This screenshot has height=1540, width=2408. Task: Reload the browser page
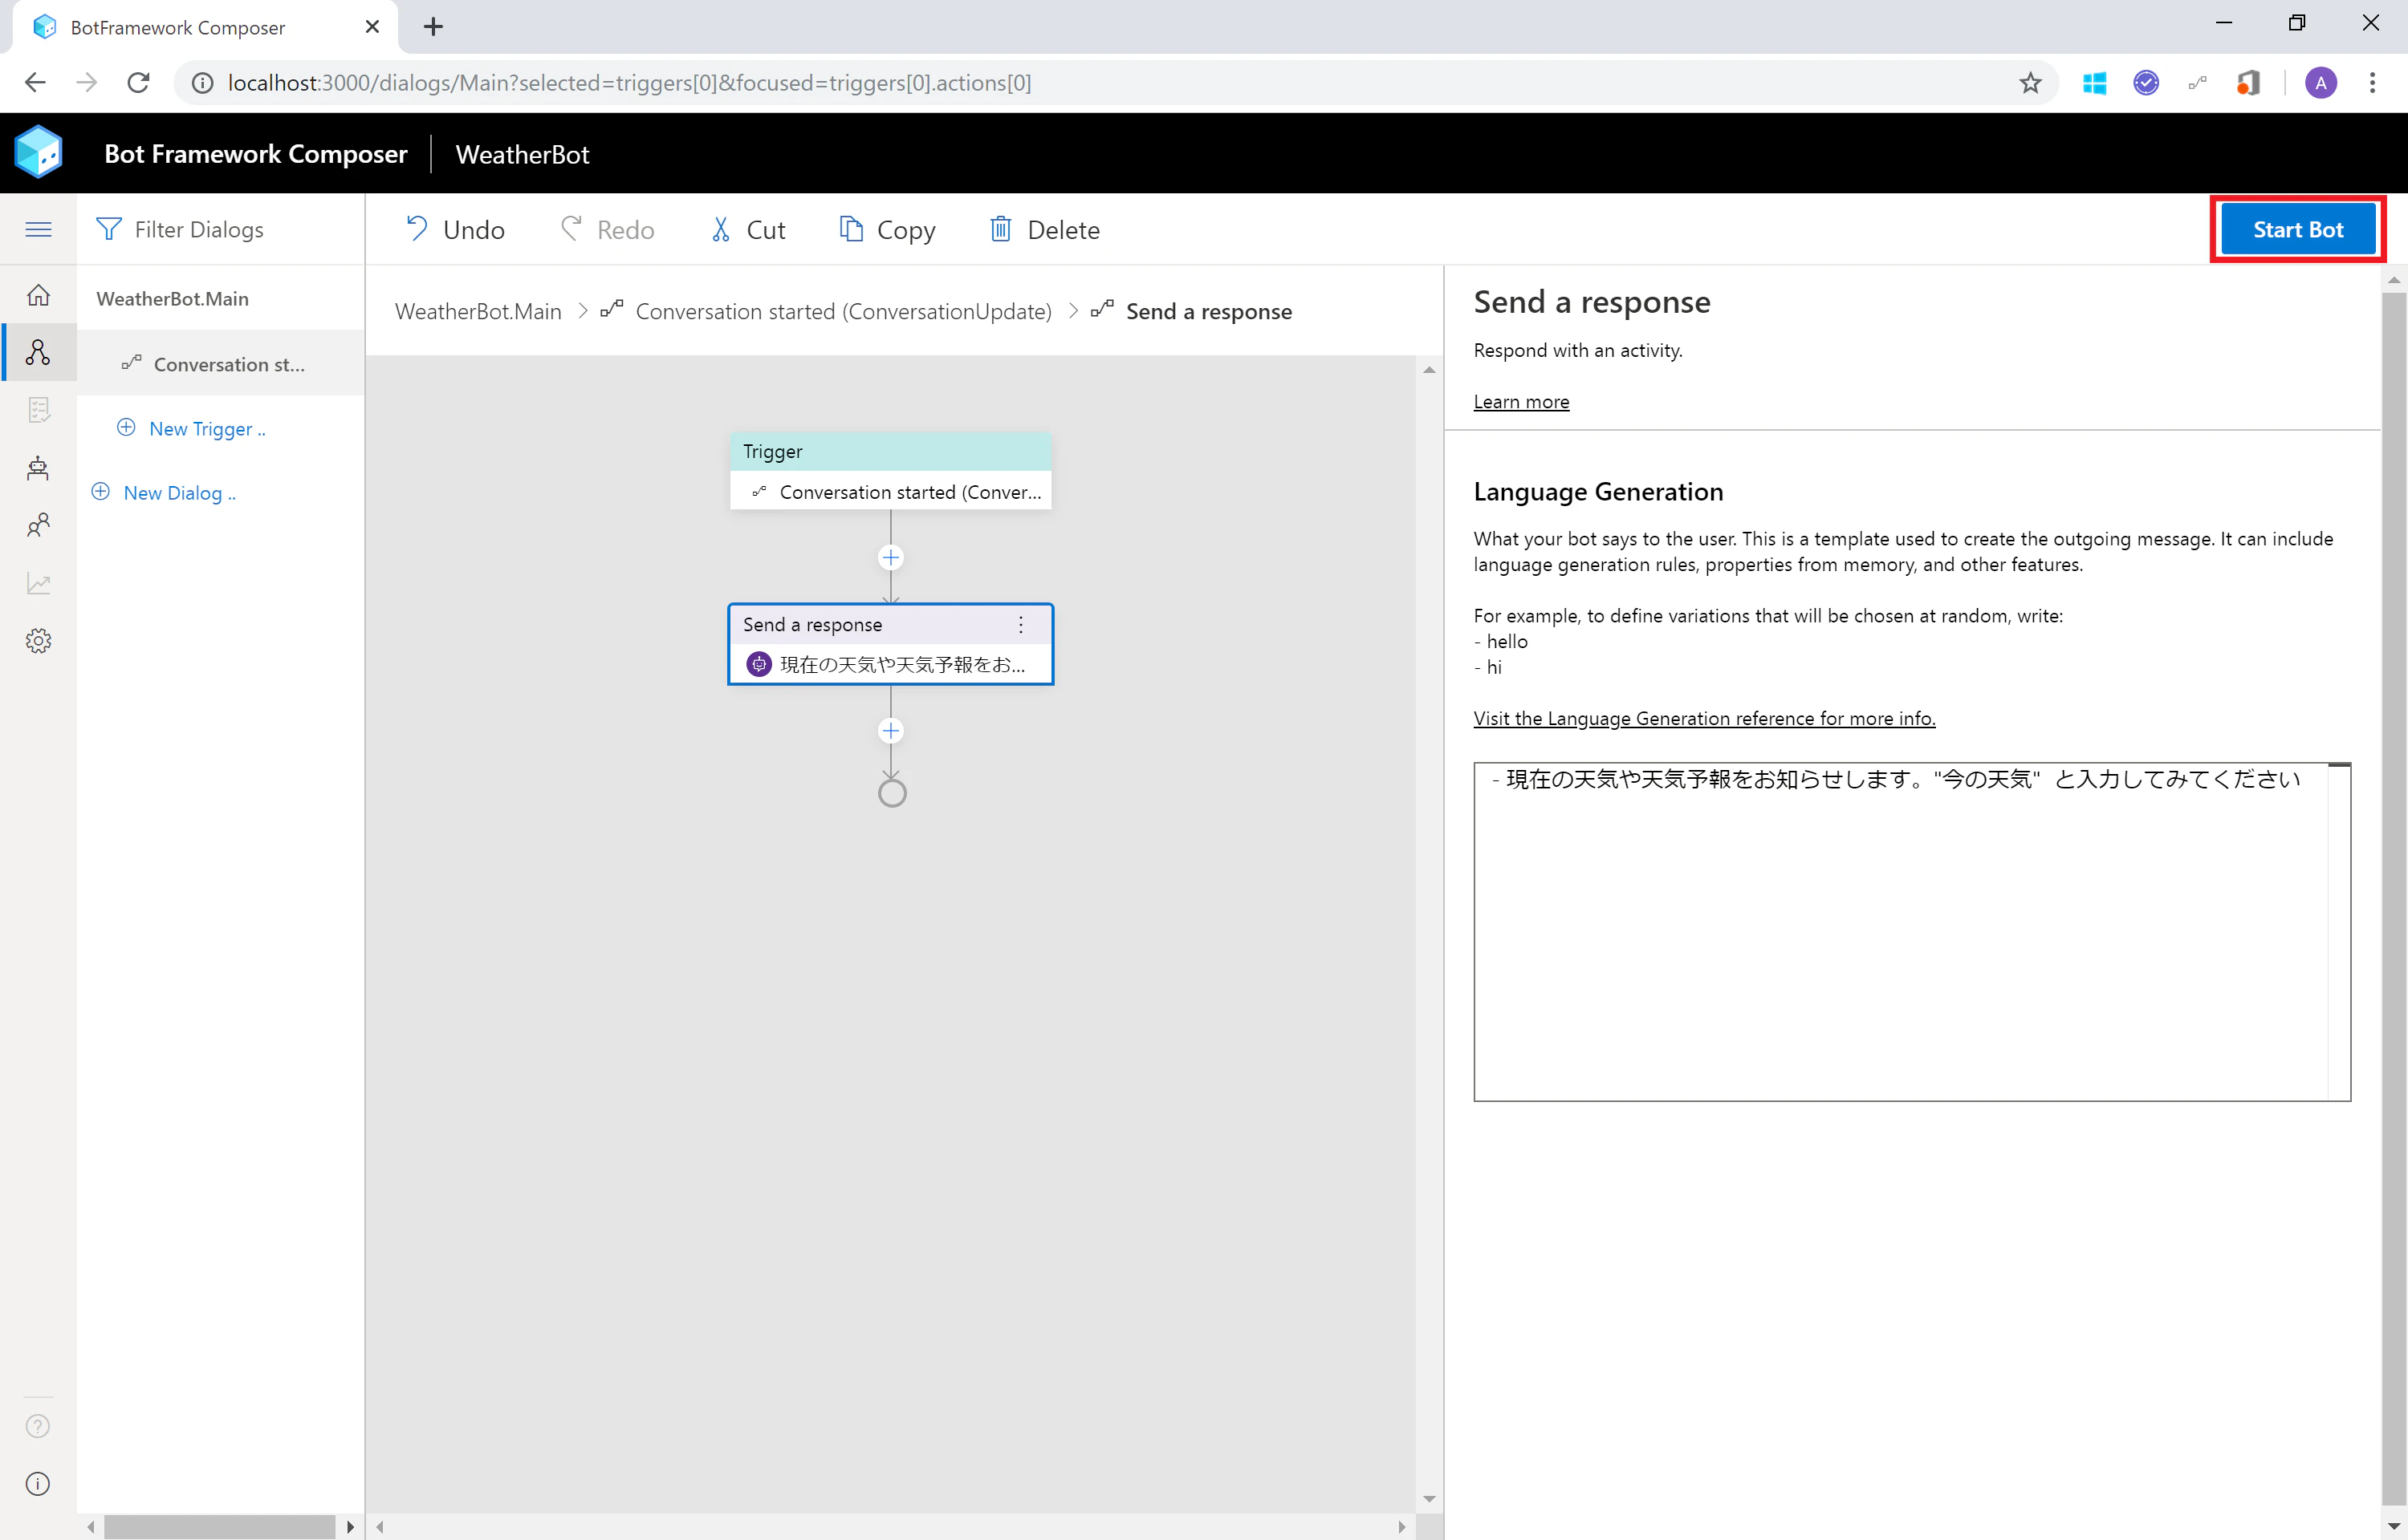pos(138,83)
